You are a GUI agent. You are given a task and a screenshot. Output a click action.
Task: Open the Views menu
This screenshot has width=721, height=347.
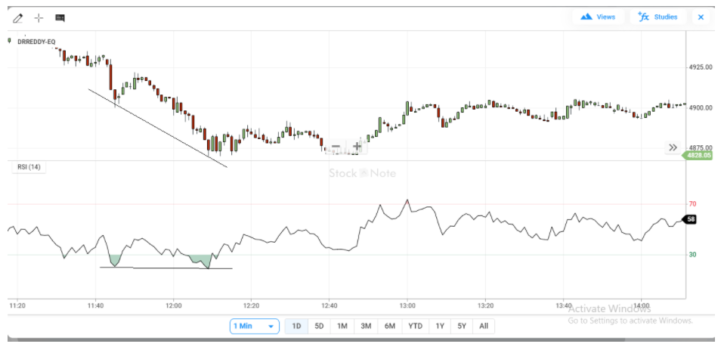pos(598,17)
